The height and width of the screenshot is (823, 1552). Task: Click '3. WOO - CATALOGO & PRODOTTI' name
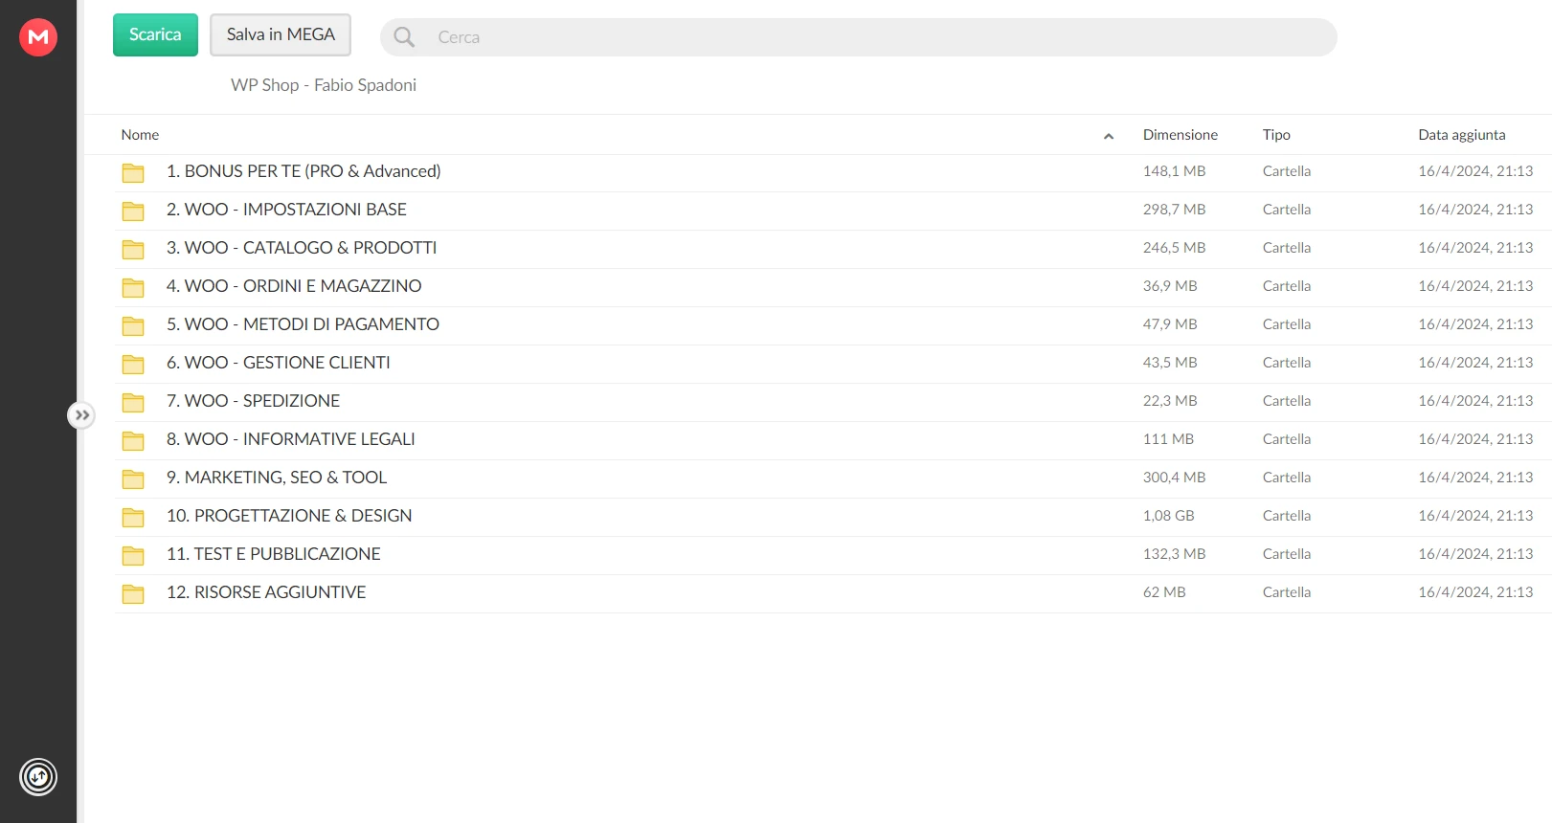[x=302, y=248]
